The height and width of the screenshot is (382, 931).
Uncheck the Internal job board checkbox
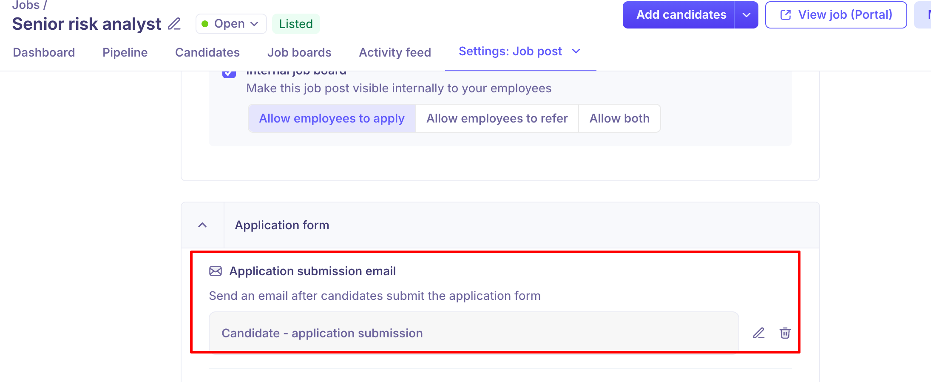click(229, 73)
